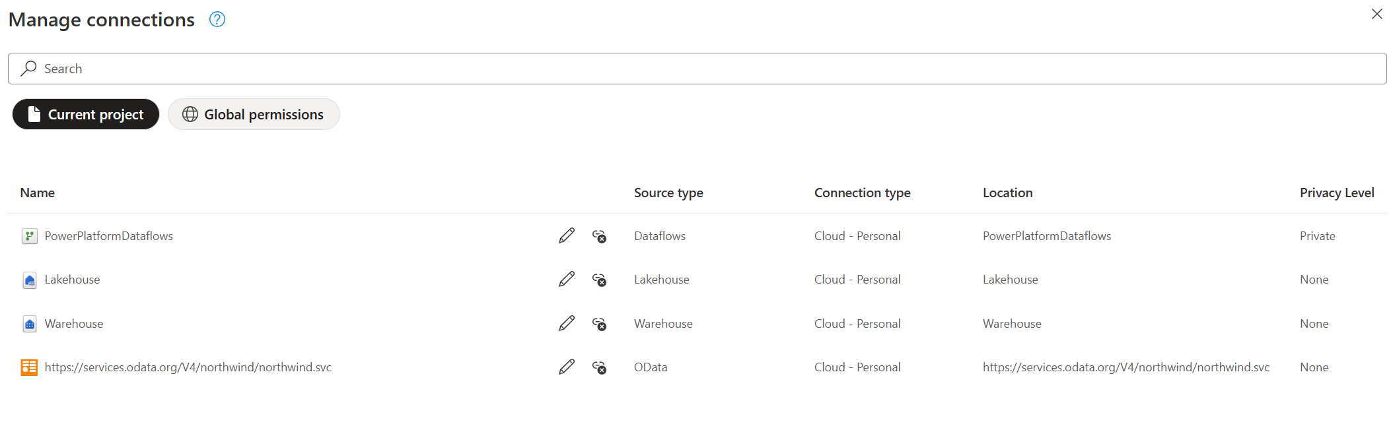Open the help question mark icon
The height and width of the screenshot is (428, 1393).
click(217, 20)
